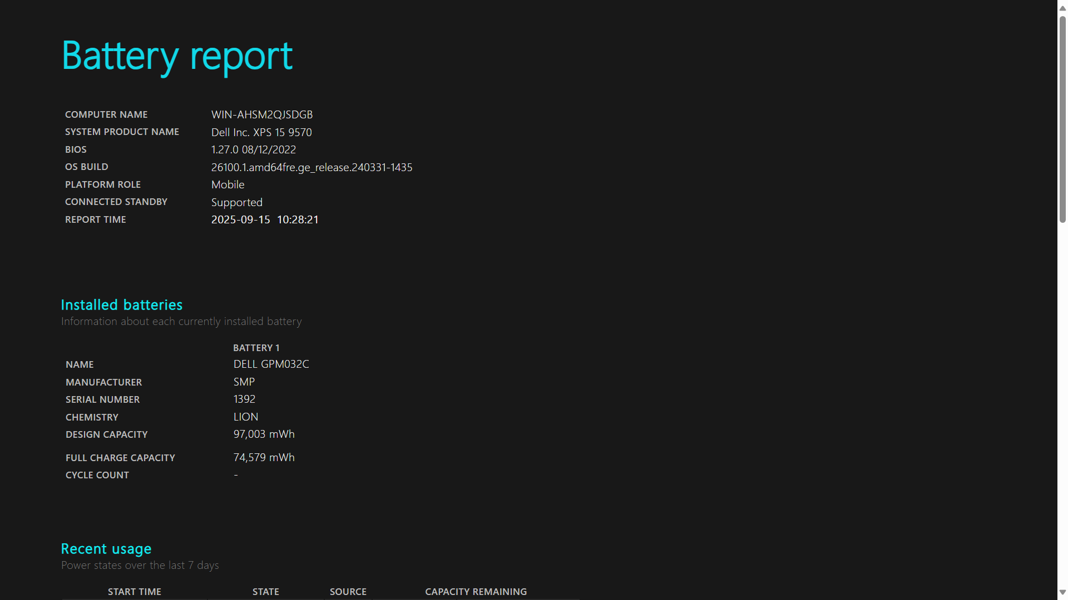This screenshot has height=600, width=1068.
Task: Click the START TIME column header
Action: (x=134, y=592)
